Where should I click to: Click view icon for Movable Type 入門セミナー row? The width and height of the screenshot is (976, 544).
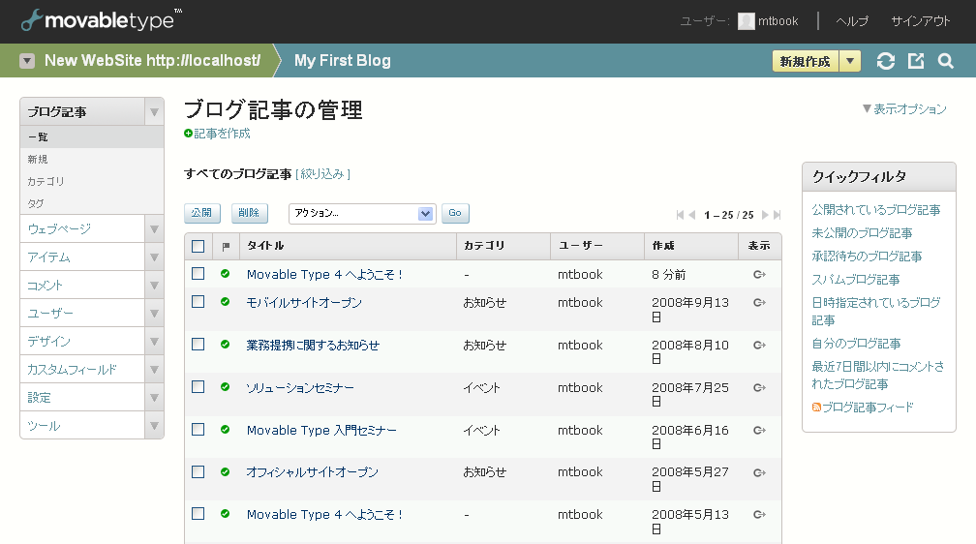click(759, 430)
